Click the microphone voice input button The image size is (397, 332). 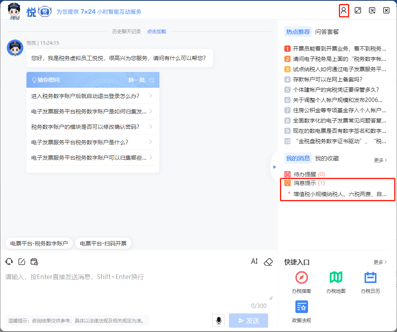tap(218, 321)
